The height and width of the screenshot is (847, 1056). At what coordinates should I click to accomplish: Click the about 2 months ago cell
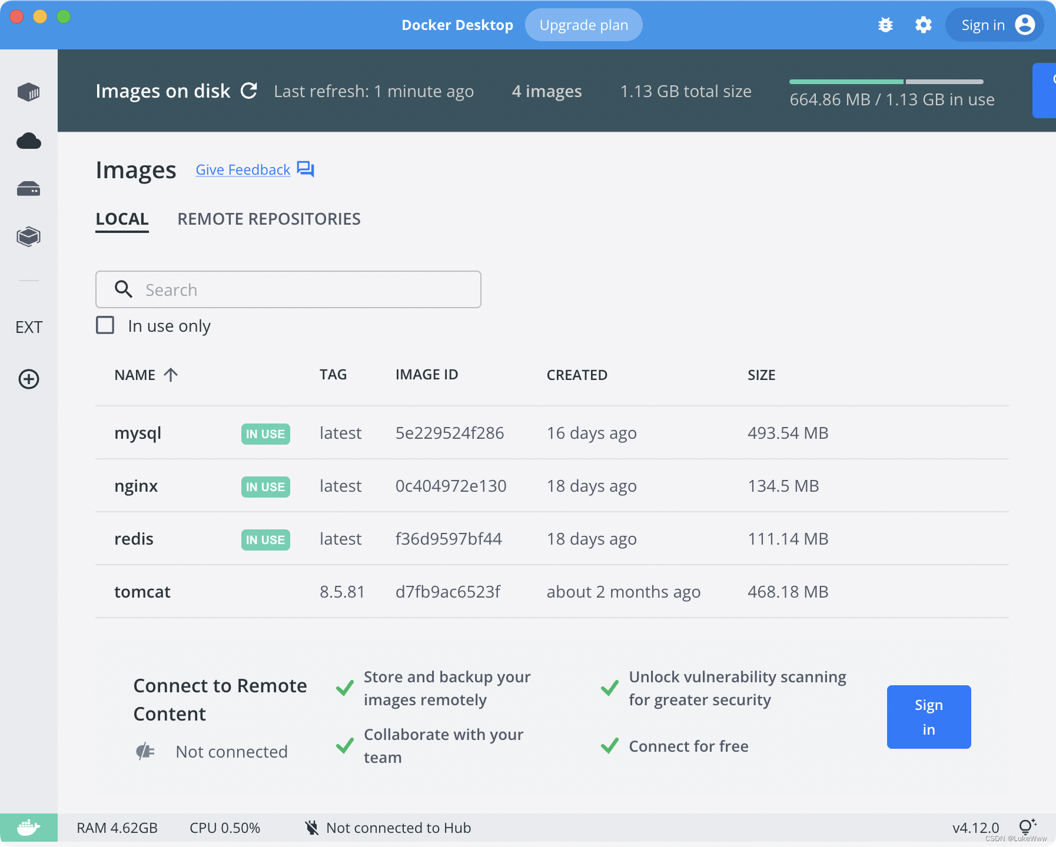point(623,592)
